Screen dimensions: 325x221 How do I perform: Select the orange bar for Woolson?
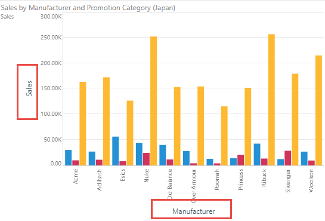(x=318, y=110)
